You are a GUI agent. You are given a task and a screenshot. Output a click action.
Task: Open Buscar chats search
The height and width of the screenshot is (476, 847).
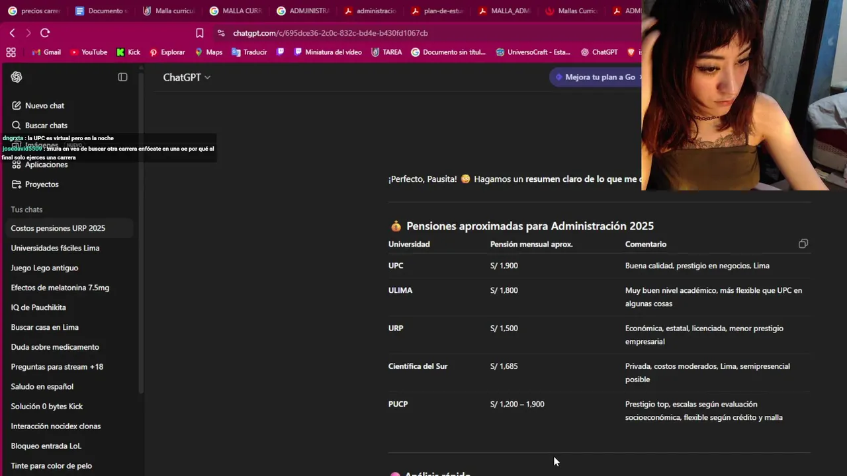(46, 126)
